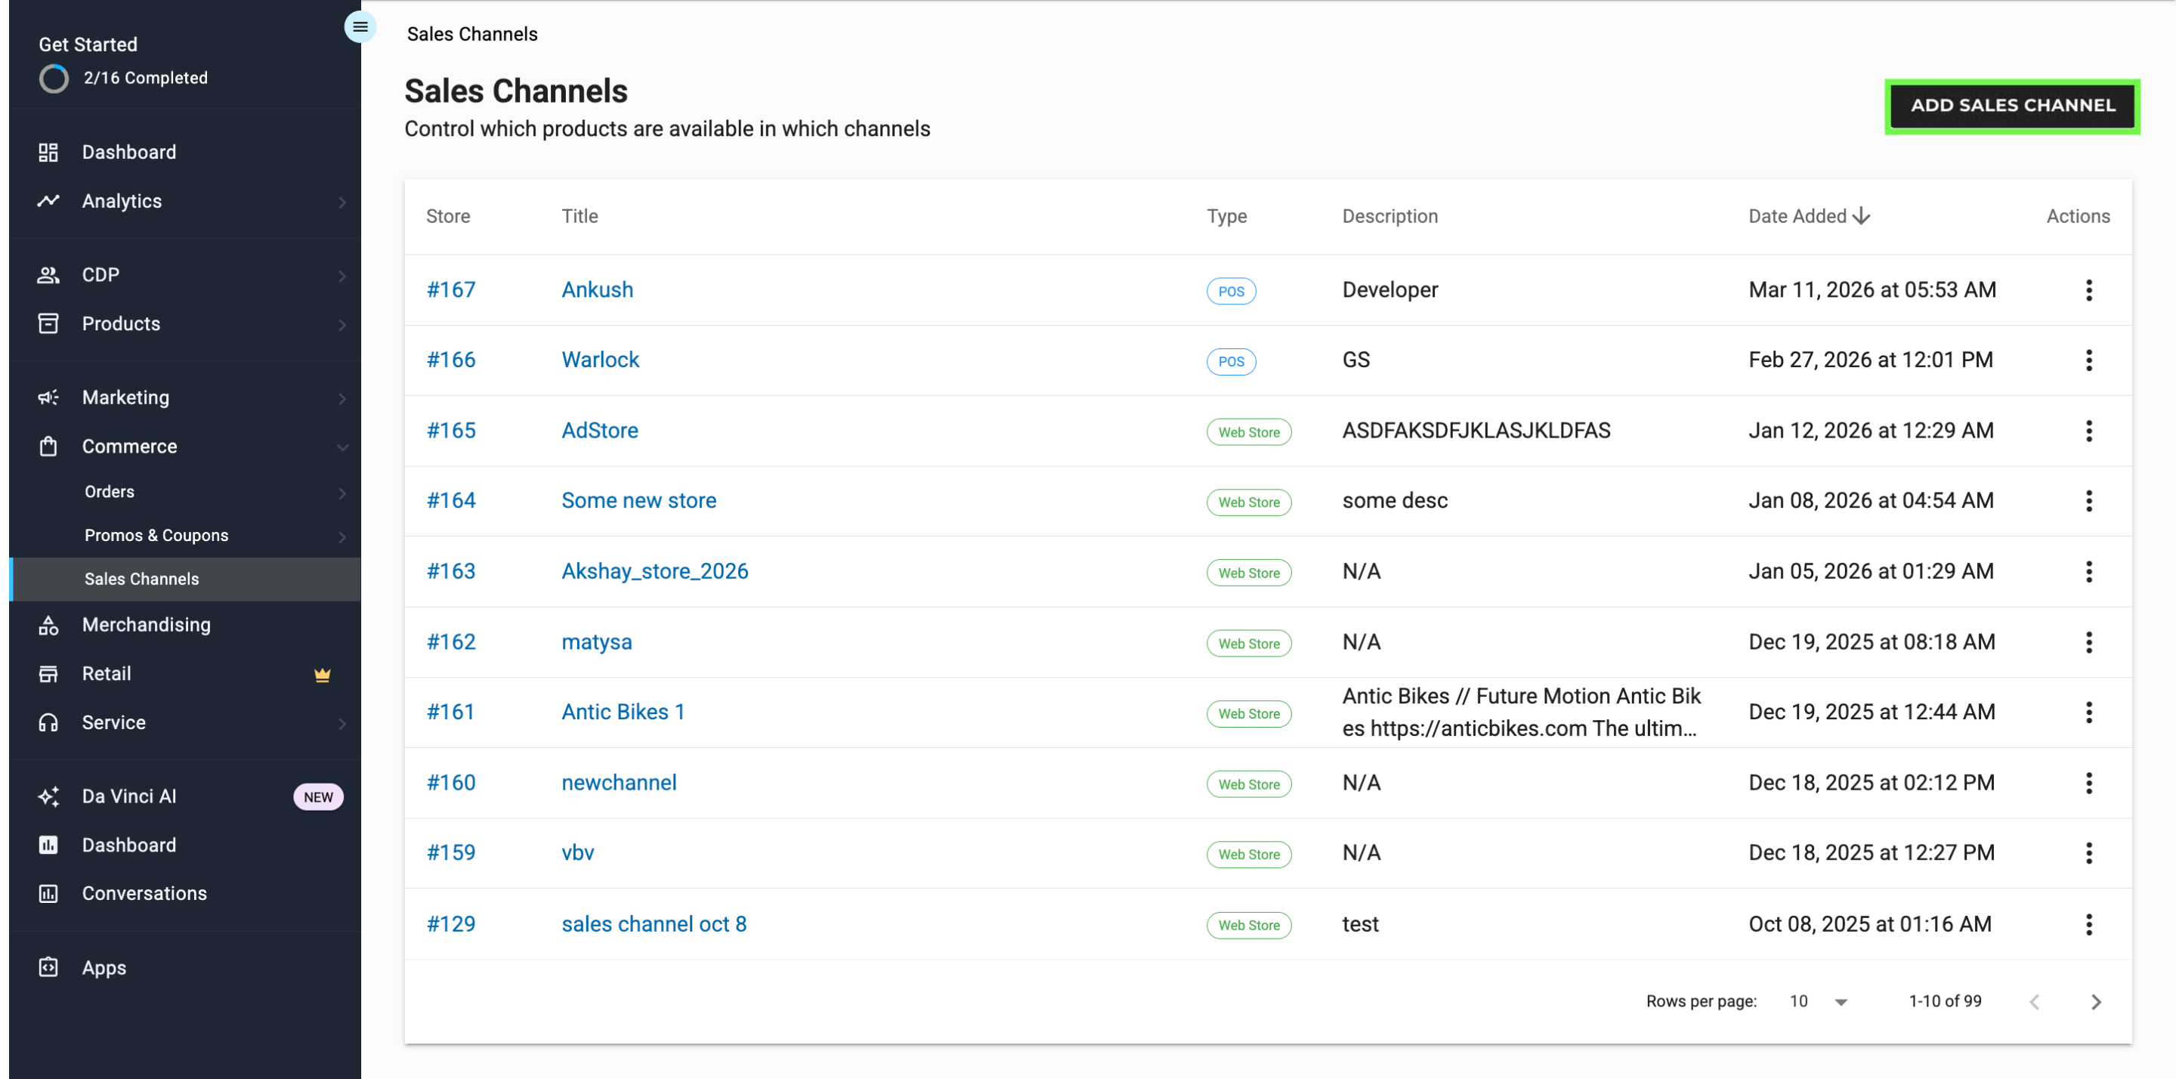Click ADD SALES CHANNEL button

[2012, 106]
